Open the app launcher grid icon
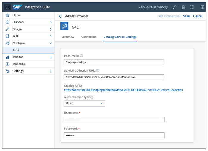This screenshot has width=208, height=151. click(x=192, y=7)
